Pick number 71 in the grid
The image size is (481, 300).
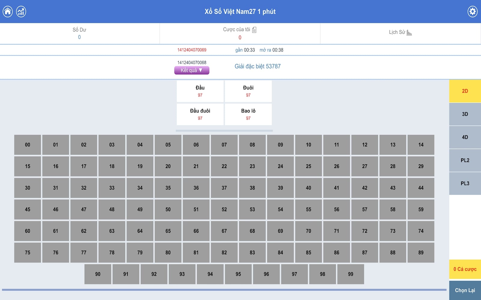coord(337,231)
